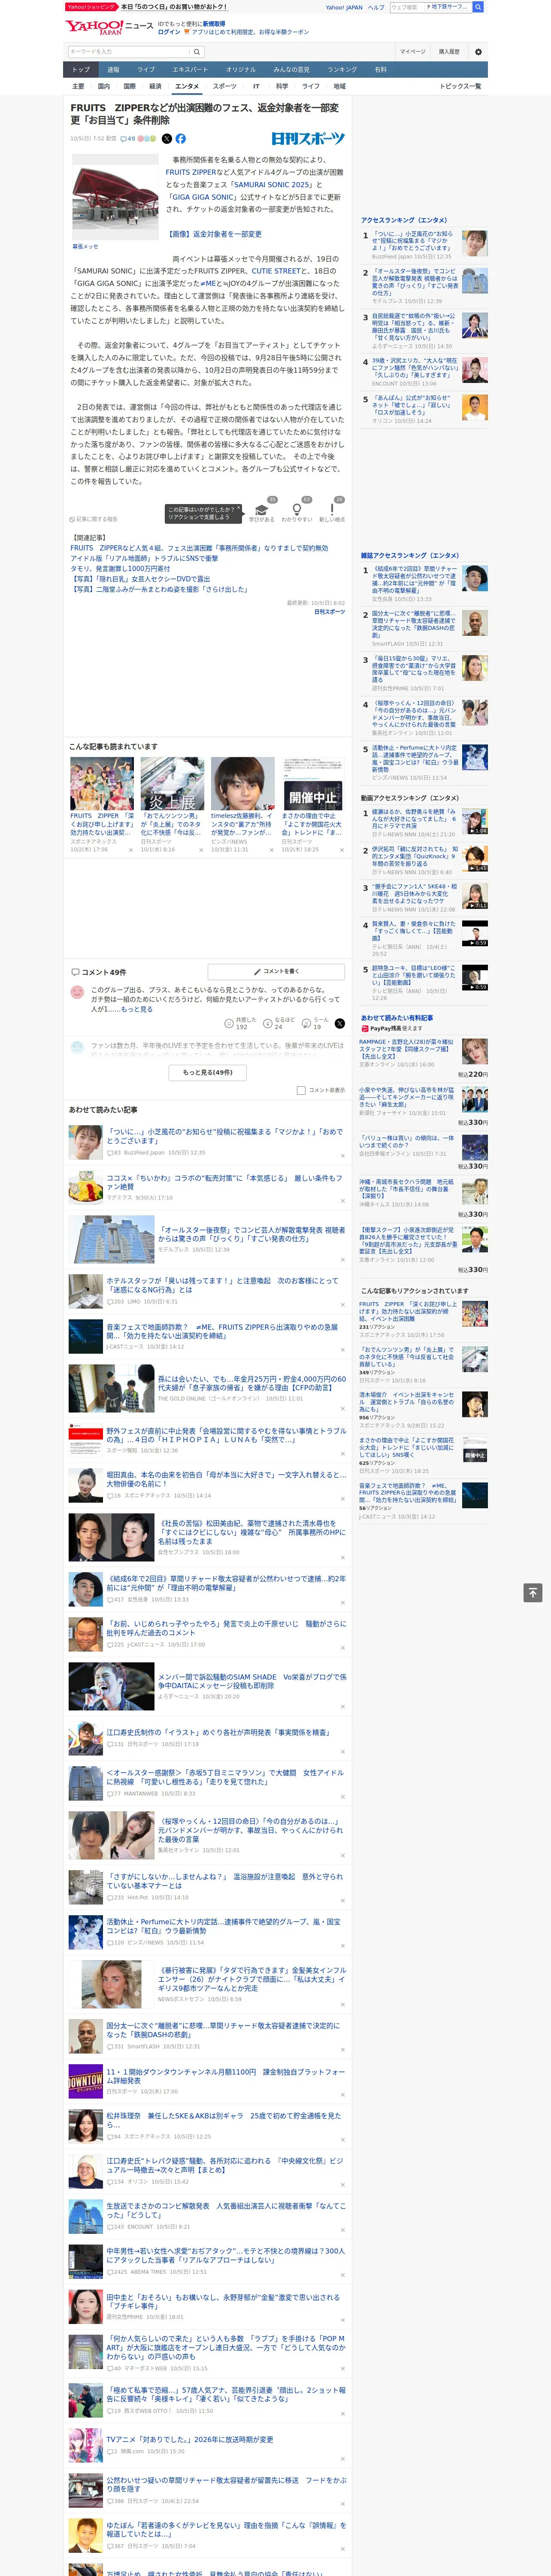The height and width of the screenshot is (2576, 551).
Task: Tick the コメント非表示 checkbox
Action: [x=301, y=1090]
